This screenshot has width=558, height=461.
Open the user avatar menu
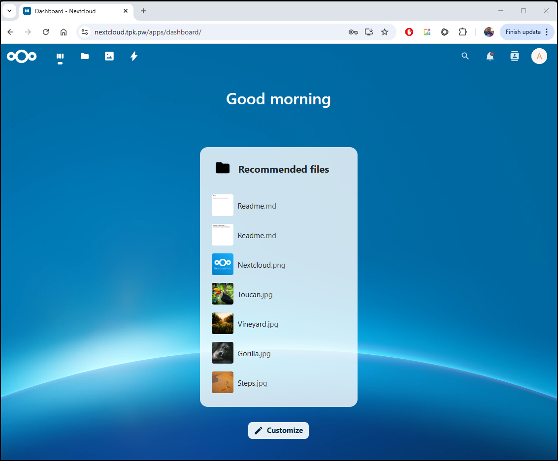point(539,57)
